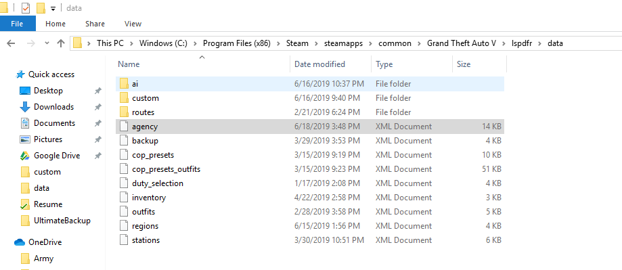Open the File ribbon tab
This screenshot has width=622, height=270.
17,24
